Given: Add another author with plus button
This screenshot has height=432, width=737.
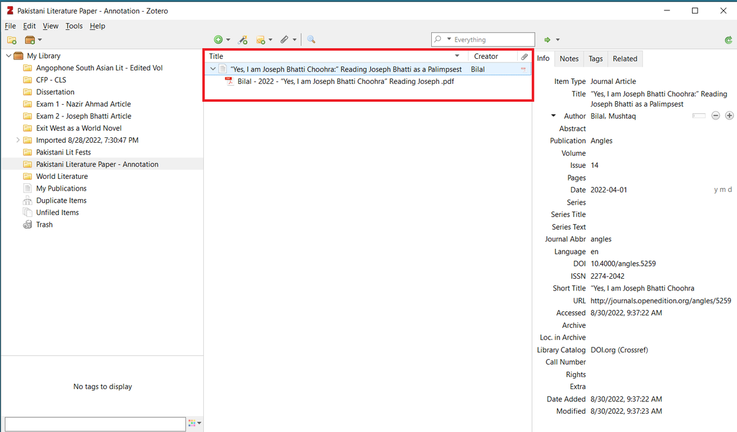Looking at the screenshot, I should [x=729, y=116].
